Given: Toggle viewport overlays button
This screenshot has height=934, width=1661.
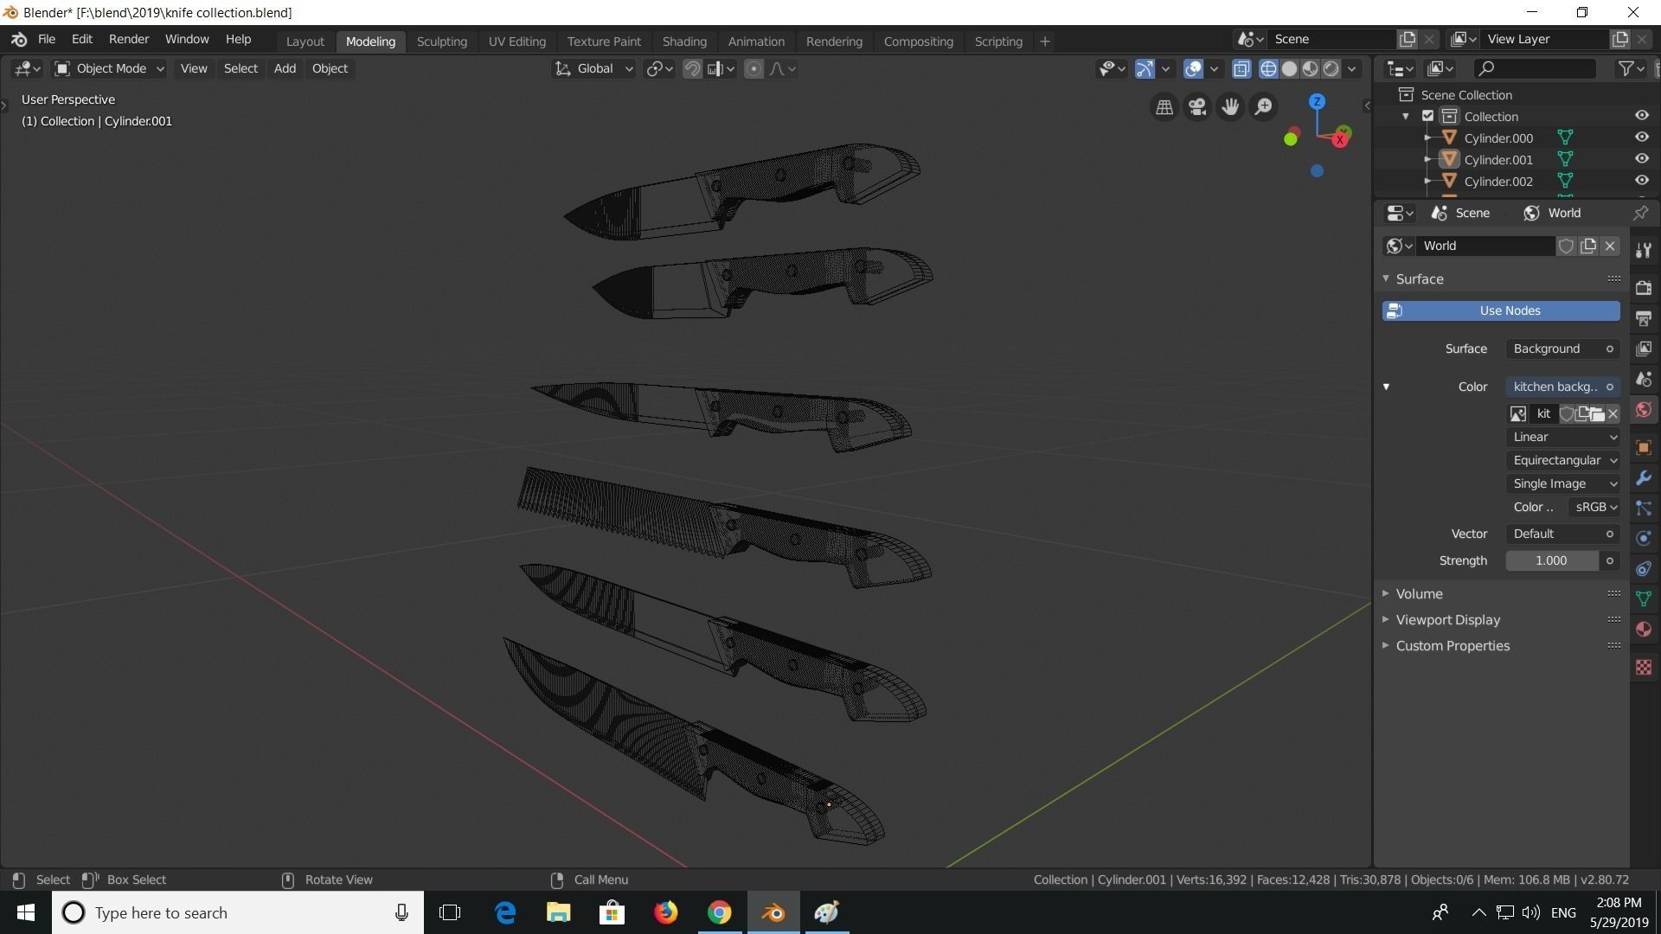Looking at the screenshot, I should point(1193,69).
